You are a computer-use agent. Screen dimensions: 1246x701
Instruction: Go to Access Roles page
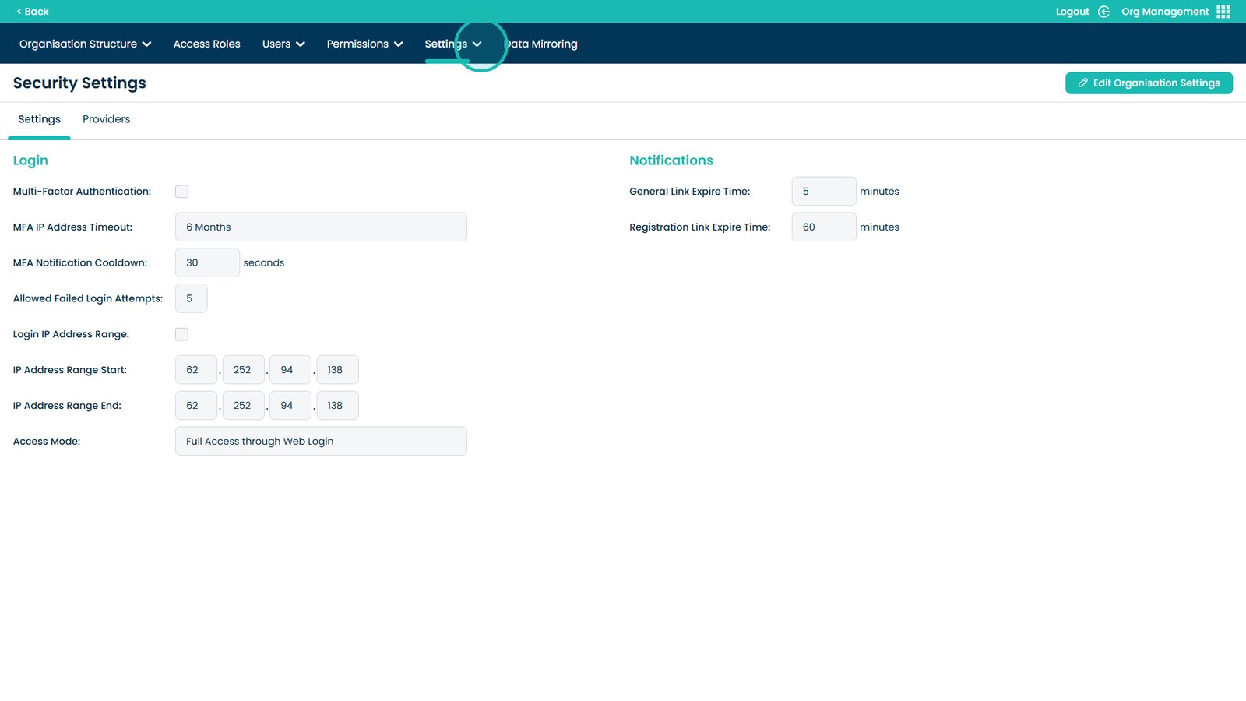coord(206,44)
